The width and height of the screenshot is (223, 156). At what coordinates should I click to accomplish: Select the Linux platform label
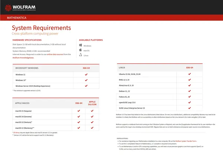pos(86,55)
